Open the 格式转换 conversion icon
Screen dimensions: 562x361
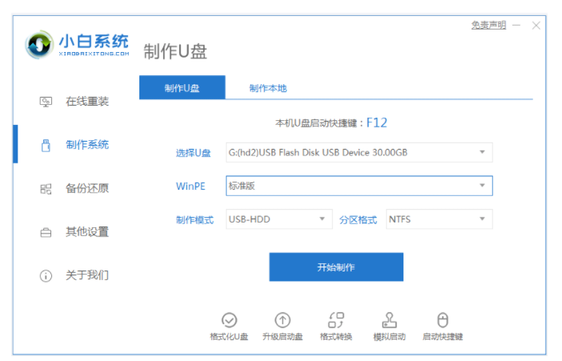[335, 320]
